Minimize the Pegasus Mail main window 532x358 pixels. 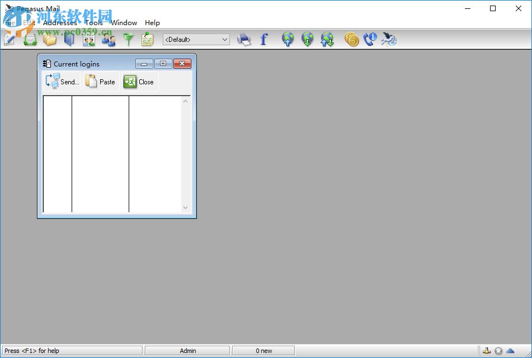468,8
